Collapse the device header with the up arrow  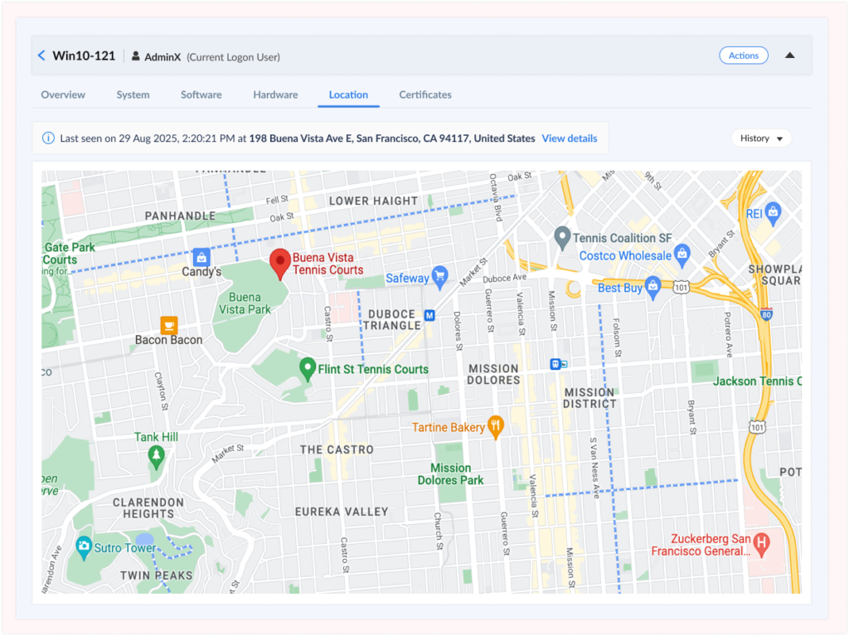(790, 56)
